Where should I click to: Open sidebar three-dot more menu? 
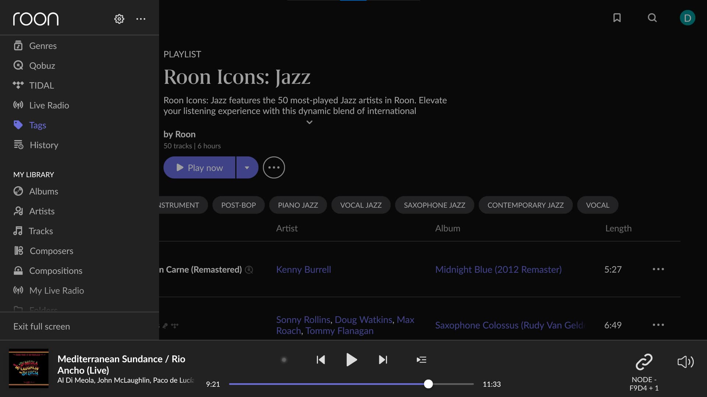pyautogui.click(x=141, y=19)
